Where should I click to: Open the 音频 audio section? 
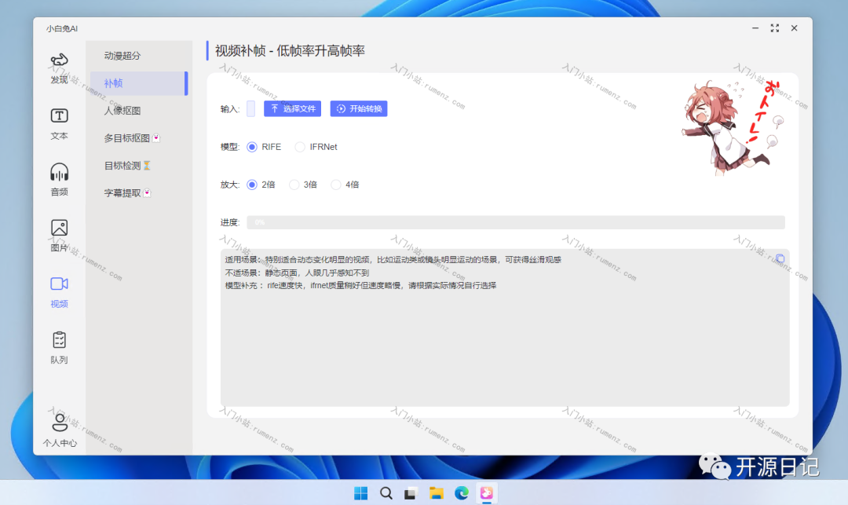click(59, 180)
